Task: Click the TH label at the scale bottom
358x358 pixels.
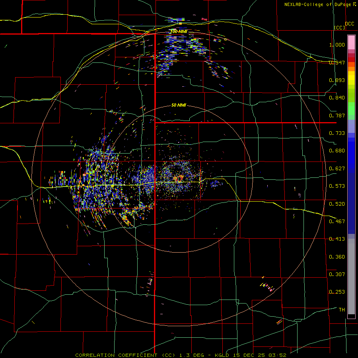Action: pyautogui.click(x=342, y=310)
